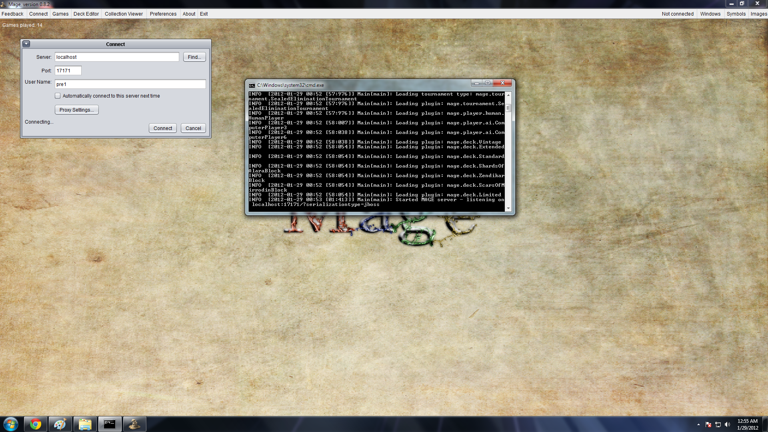Click the Find... server button

click(194, 57)
